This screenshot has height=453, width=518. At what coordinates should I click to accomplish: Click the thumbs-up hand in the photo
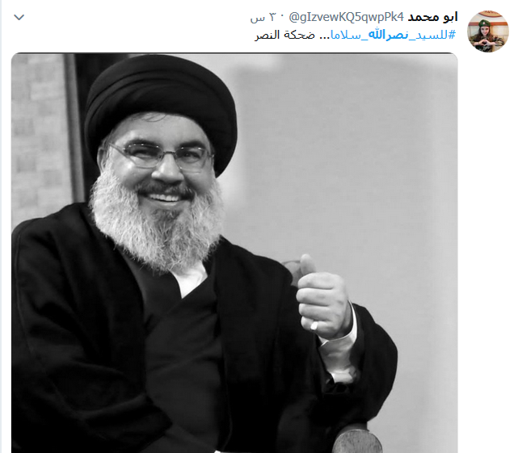pos(322,297)
